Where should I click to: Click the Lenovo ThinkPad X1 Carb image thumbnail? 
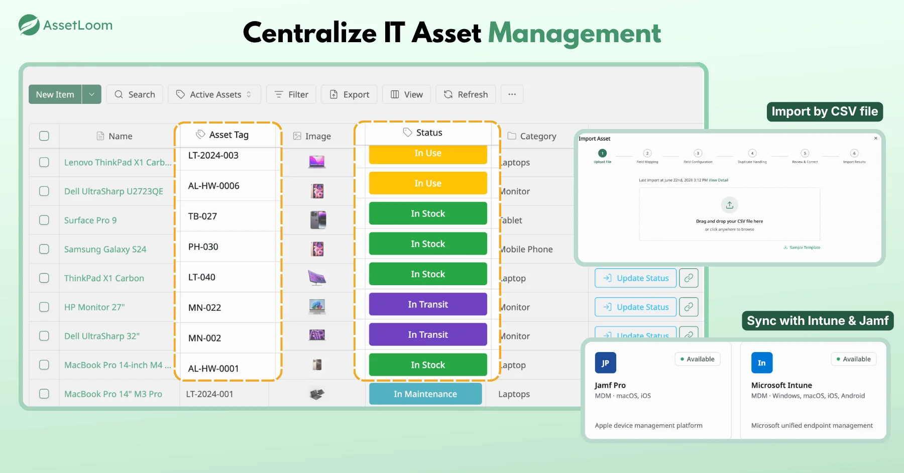pos(317,162)
